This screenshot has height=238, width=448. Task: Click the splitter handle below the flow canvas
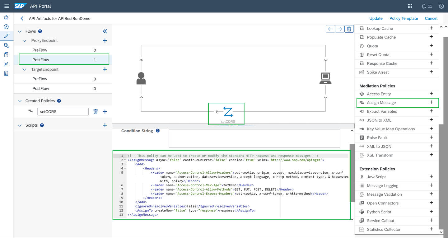pyautogui.click(x=233, y=126)
